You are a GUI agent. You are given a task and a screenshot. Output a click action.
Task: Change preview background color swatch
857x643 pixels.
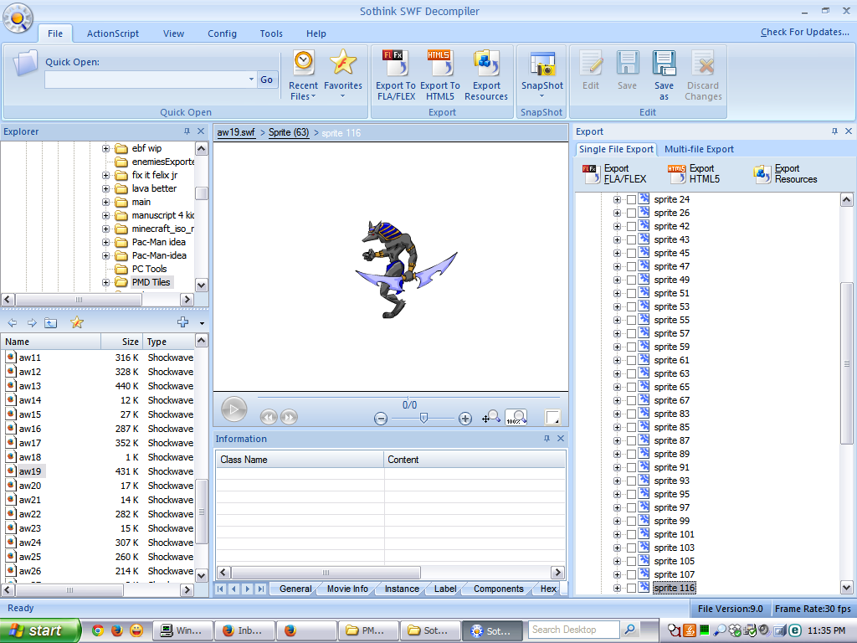pos(552,417)
